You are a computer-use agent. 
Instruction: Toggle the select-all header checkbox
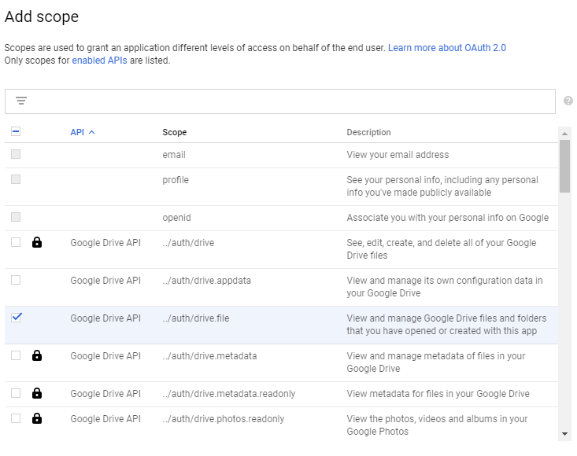coord(16,132)
